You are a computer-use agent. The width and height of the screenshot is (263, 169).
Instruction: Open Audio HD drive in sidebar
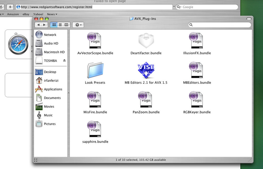coord(50,43)
